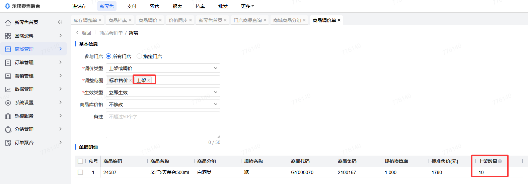Screen dimensions: 528x184
Task: Click the 乐檬零售后台 logo icon
Action: click(x=7, y=6)
